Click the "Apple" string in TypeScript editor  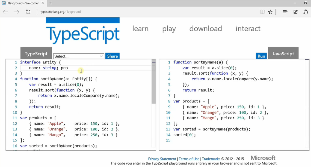(x=55, y=124)
